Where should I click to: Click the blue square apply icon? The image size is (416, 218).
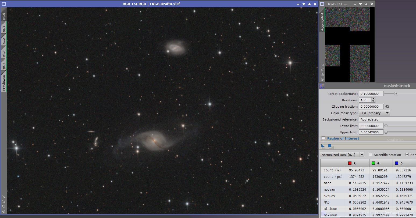tap(329, 145)
